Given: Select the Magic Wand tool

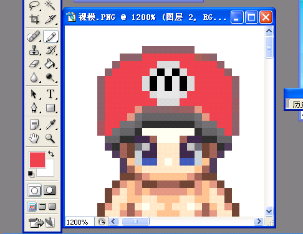Looking at the screenshot, I should tap(50, 5).
